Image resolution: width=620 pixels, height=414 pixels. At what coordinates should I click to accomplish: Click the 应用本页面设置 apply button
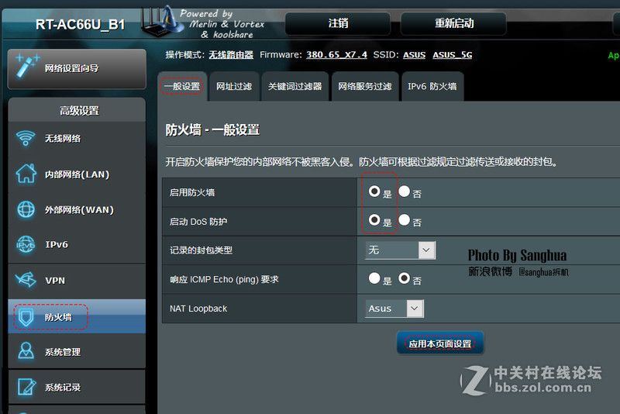440,343
